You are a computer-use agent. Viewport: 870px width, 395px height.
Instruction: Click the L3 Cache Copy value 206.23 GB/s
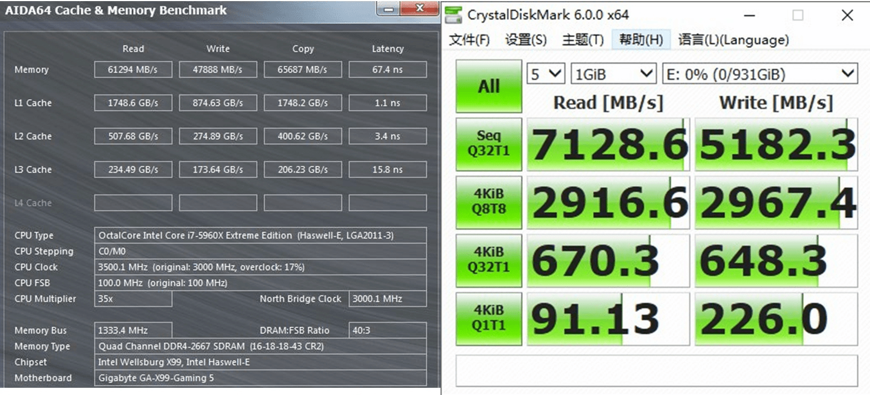(303, 169)
